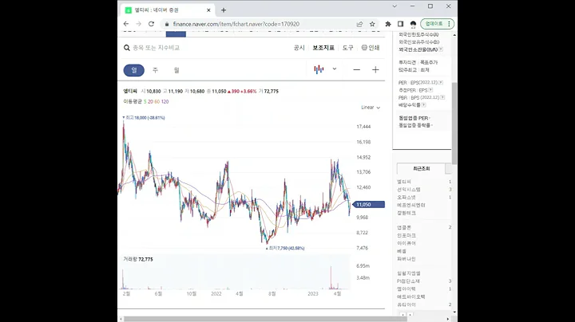
Task: Click the search magnifier icon
Action: click(127, 48)
